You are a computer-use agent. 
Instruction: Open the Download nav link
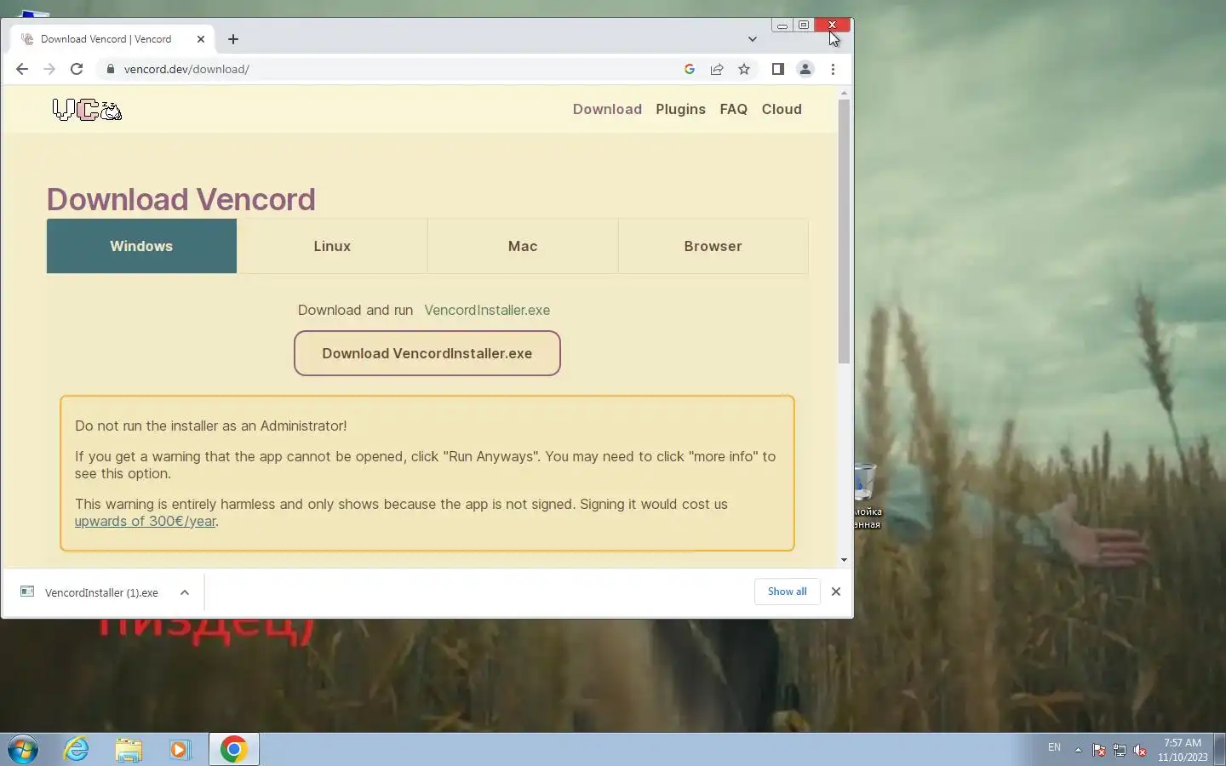tap(607, 109)
